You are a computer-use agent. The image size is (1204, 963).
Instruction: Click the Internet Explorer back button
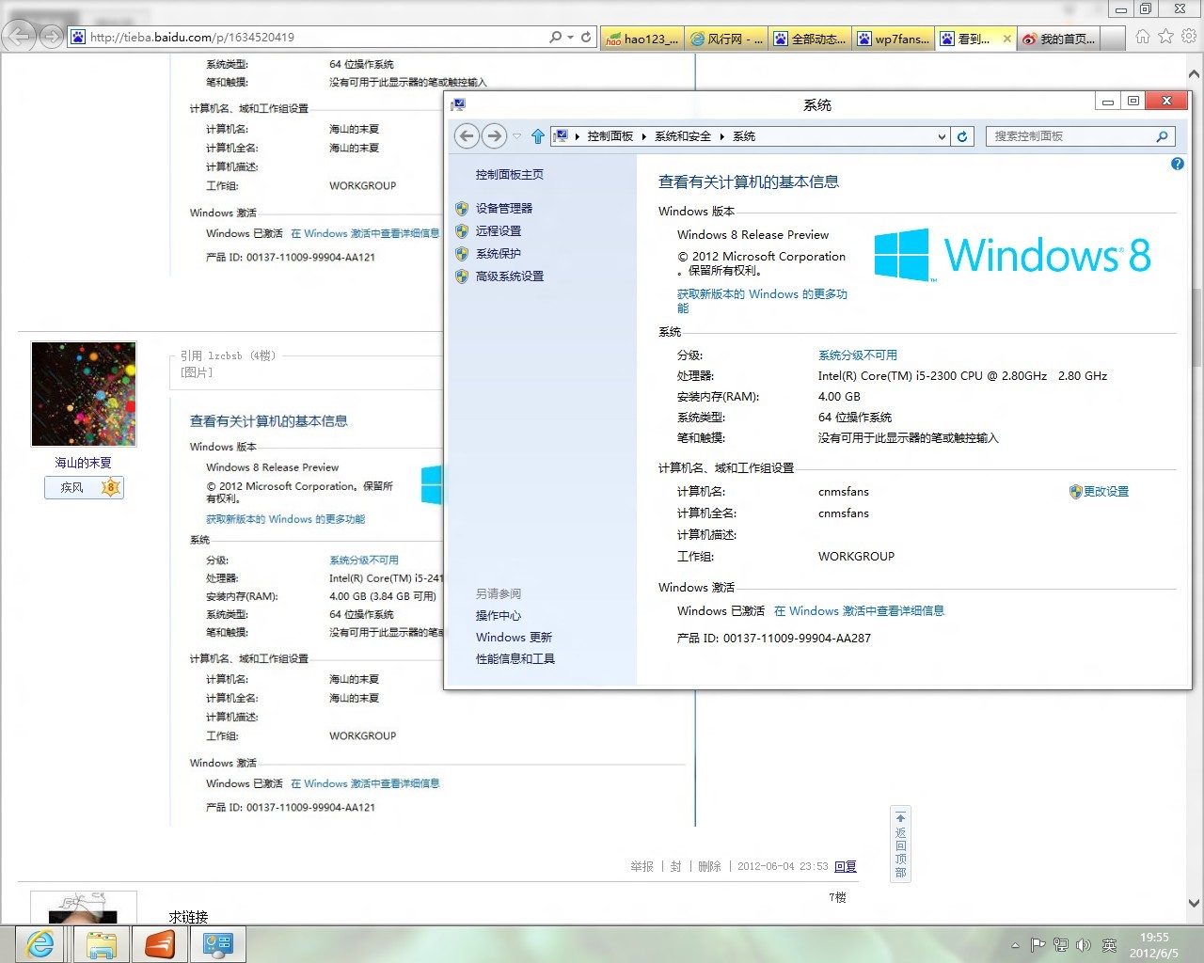19,37
